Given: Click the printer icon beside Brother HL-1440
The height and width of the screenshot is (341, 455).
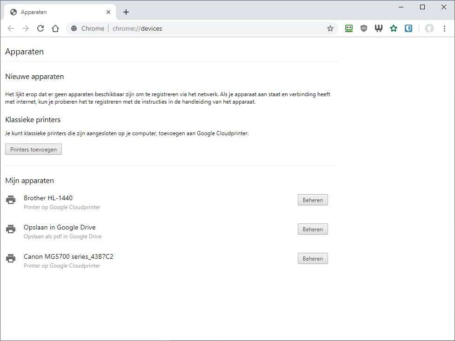Looking at the screenshot, I should tap(11, 200).
